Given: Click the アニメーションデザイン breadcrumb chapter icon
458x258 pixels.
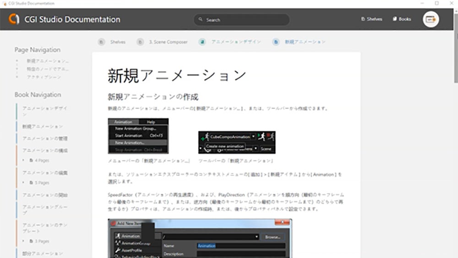Looking at the screenshot, I should click(202, 42).
